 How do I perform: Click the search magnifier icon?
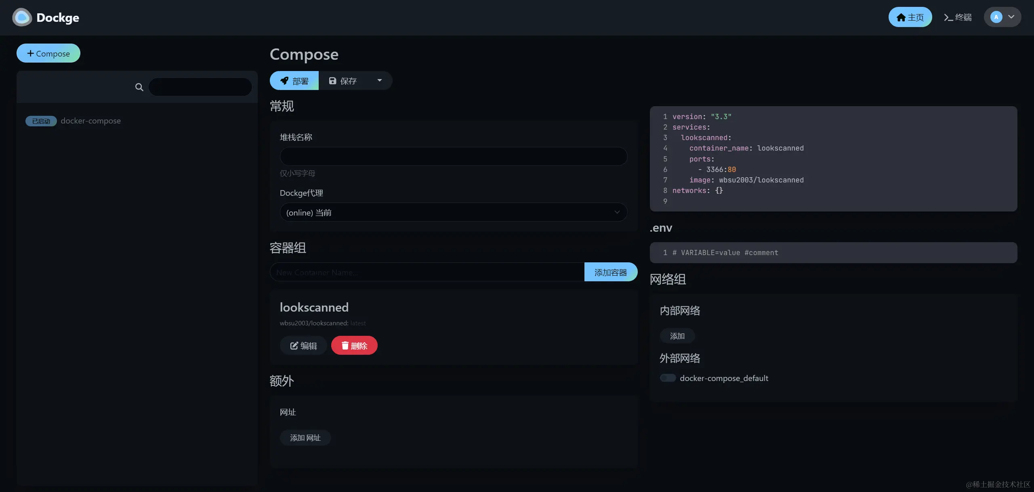tap(139, 87)
